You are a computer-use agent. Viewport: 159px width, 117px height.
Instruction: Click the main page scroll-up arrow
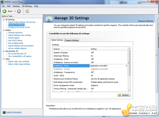156,16
